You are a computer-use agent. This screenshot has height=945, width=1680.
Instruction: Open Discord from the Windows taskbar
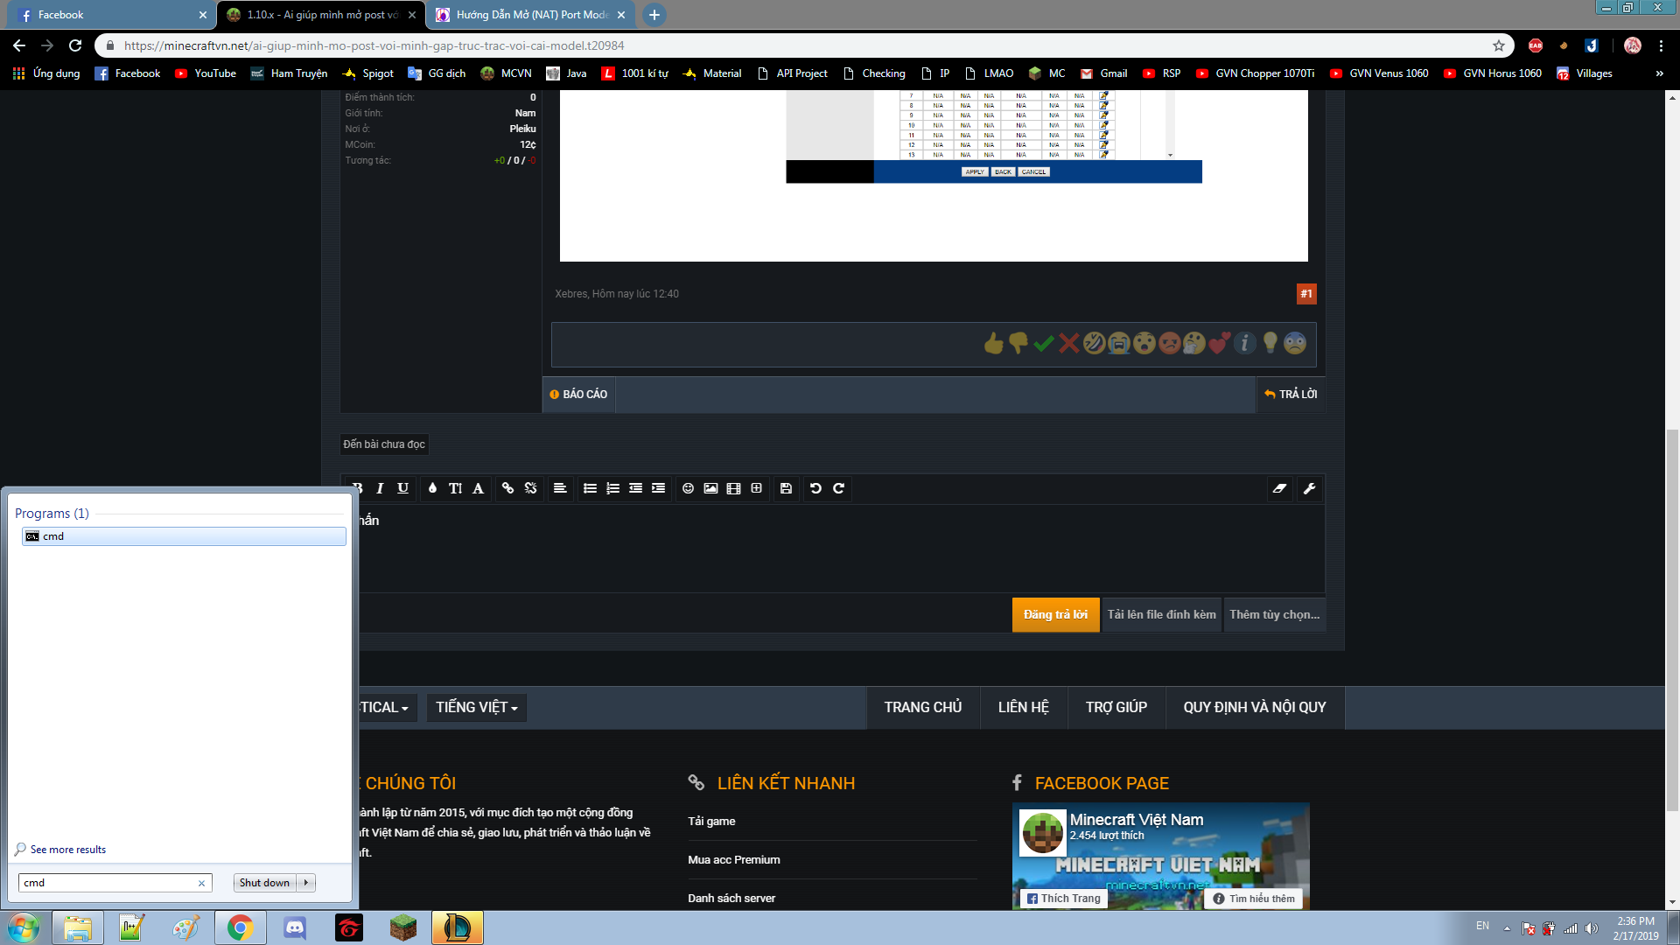[x=295, y=927]
